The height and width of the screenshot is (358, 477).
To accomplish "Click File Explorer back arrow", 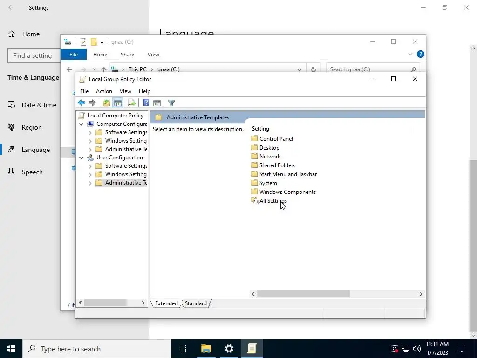I will click(x=69, y=69).
